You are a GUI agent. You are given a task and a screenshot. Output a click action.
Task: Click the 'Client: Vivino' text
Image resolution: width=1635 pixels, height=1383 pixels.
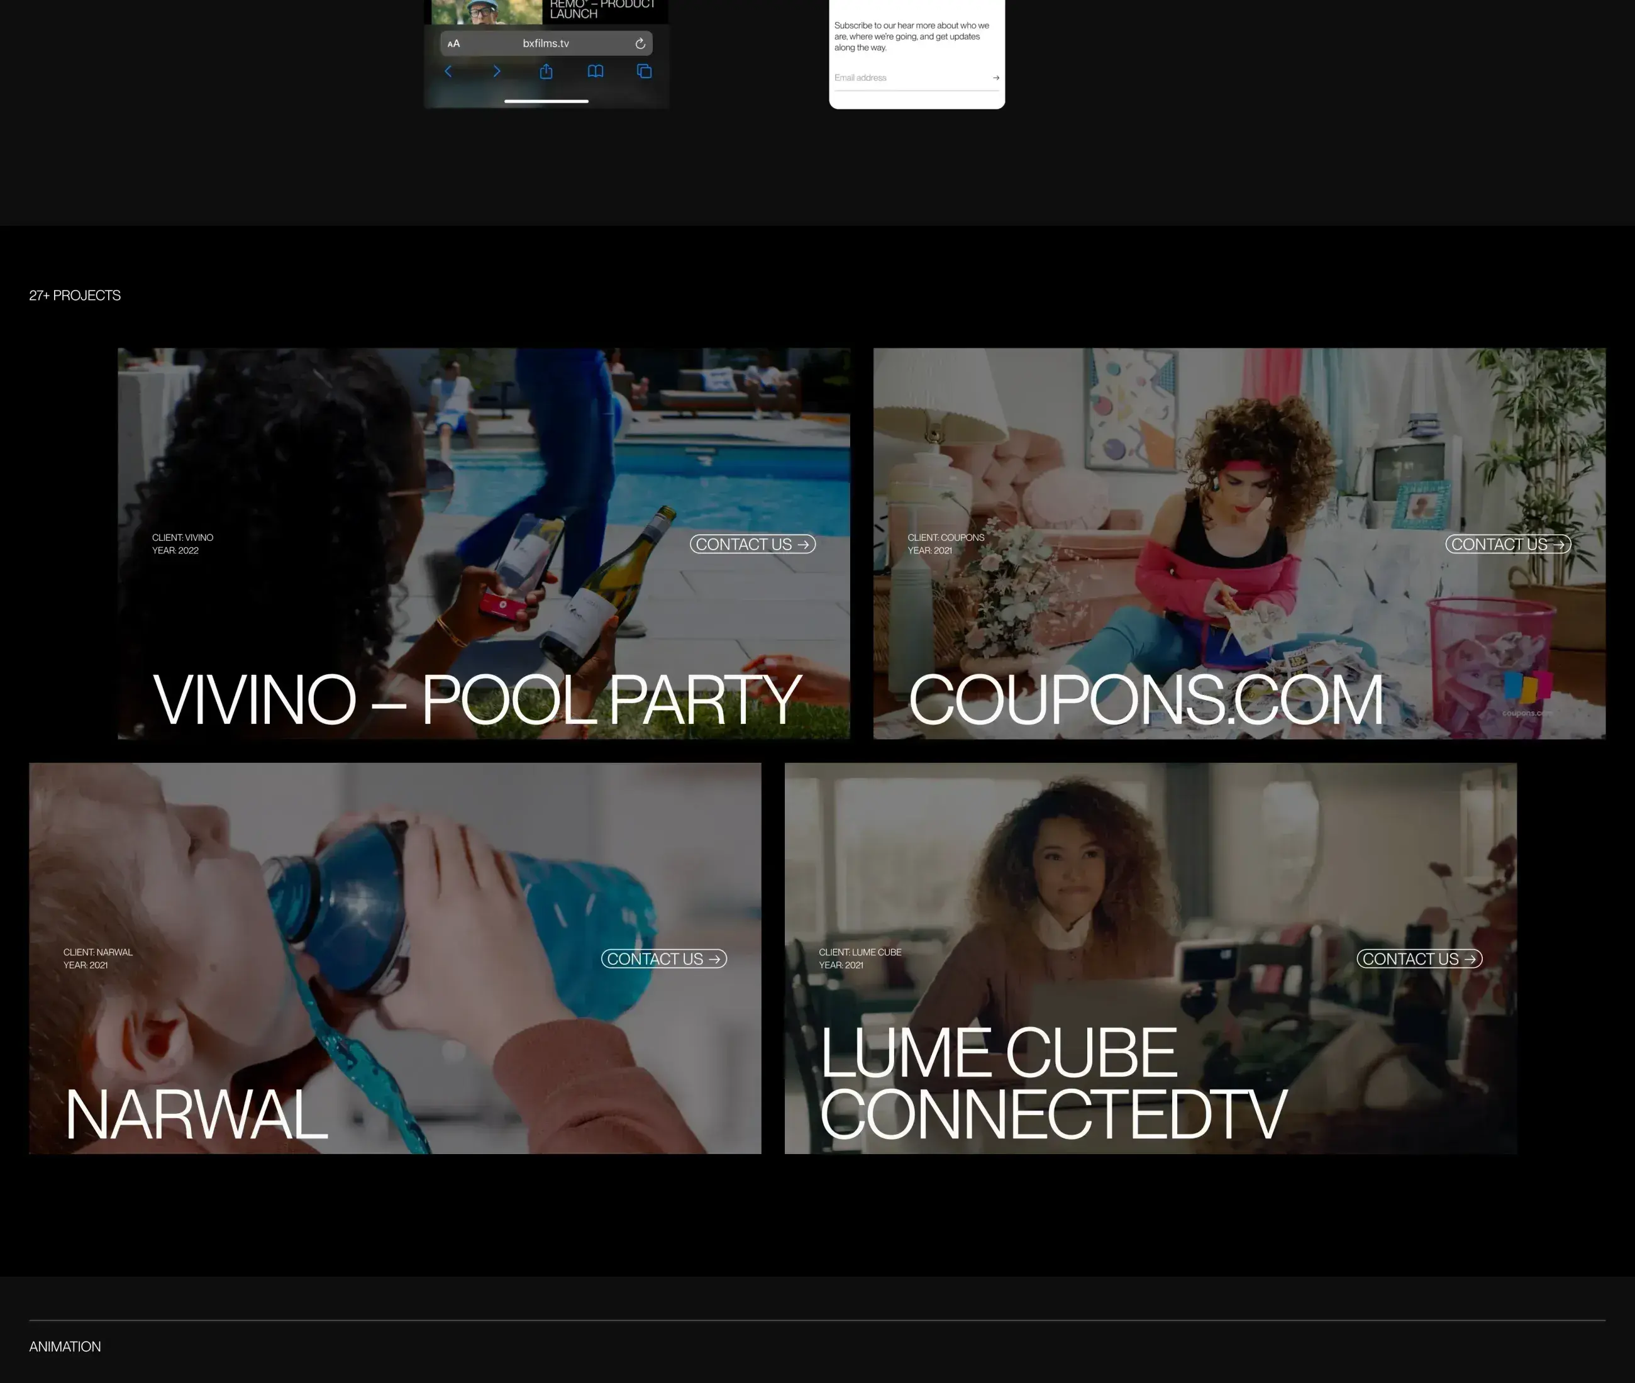(x=182, y=538)
